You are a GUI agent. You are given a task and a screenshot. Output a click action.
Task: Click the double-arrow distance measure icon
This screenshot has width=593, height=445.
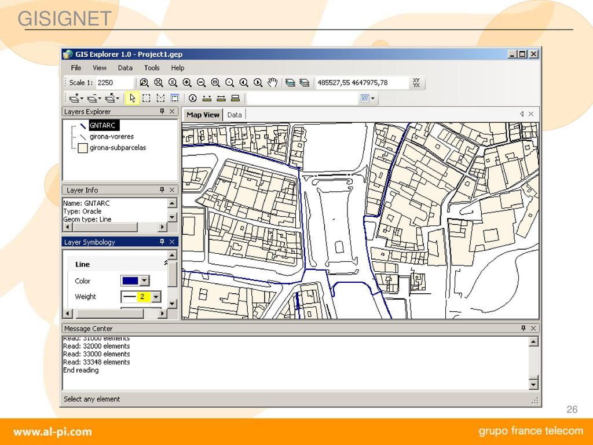[221, 99]
